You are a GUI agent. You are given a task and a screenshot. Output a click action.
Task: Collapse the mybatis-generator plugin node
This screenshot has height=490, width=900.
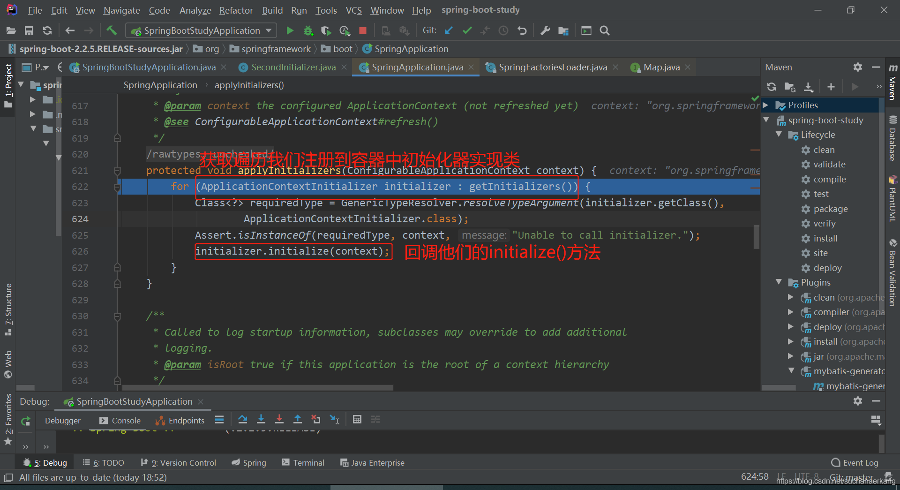click(791, 371)
